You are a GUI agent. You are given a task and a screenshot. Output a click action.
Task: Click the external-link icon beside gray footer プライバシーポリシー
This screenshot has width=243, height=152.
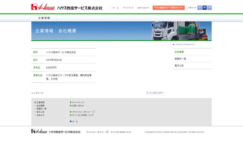coord(94,112)
